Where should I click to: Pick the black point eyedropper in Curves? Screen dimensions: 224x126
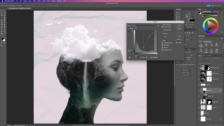(141, 57)
